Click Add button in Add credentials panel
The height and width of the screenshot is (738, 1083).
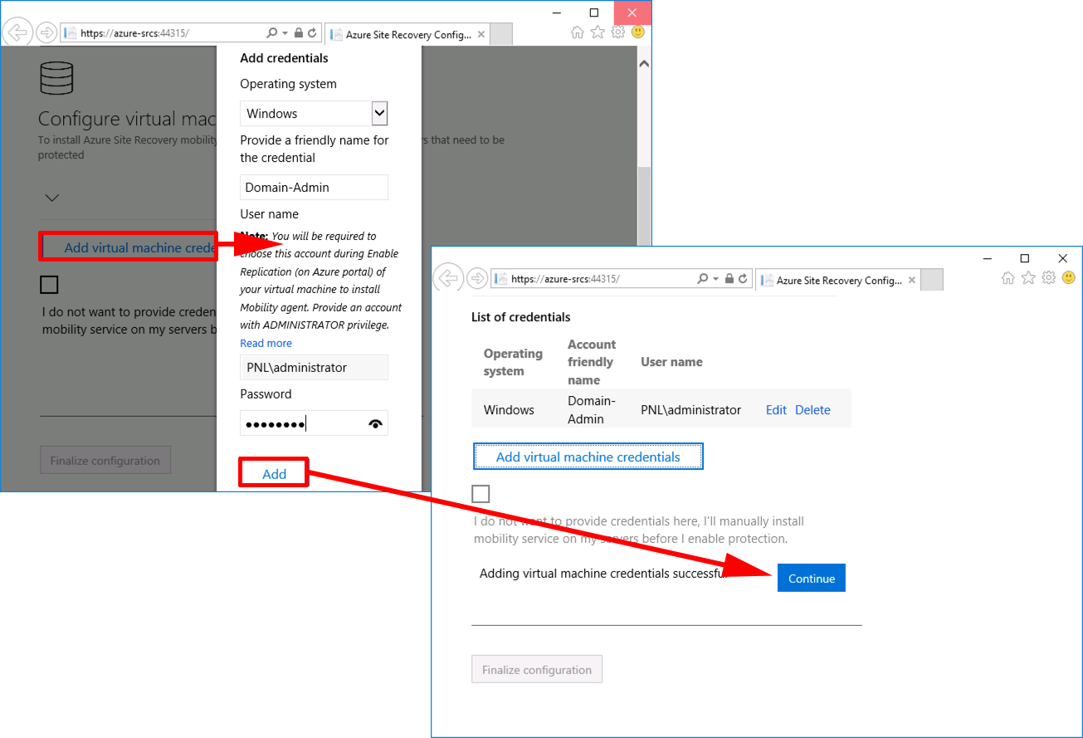coord(274,474)
